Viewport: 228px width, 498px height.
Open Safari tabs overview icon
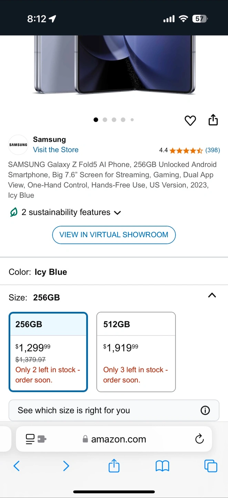click(211, 466)
